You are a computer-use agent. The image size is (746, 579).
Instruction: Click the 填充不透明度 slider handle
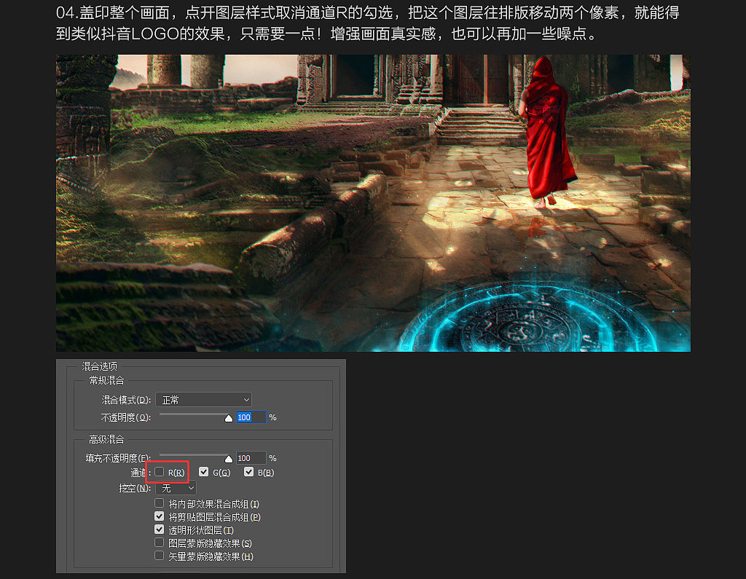tap(228, 459)
